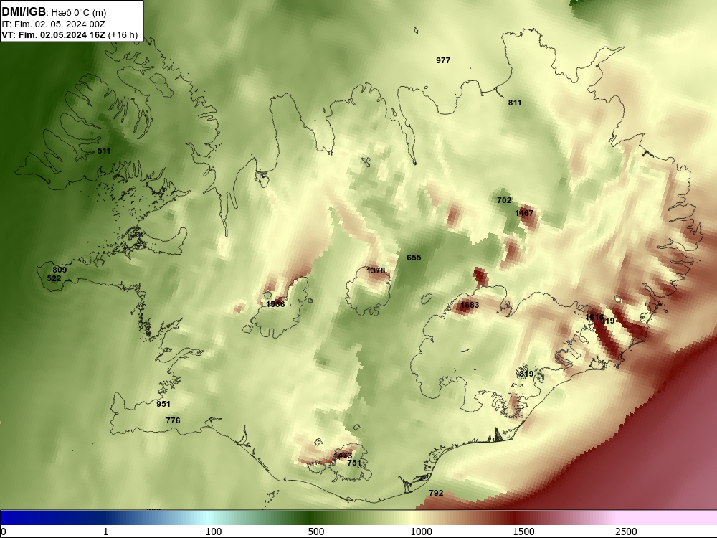Click the map value 811
Screen dimensions: 717x538
pos(514,103)
